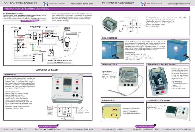Click 'SERVICE DEVIS 05 56 89 91 05' in the left page footer
The height and width of the screenshot is (132, 195).
coord(15,129)
